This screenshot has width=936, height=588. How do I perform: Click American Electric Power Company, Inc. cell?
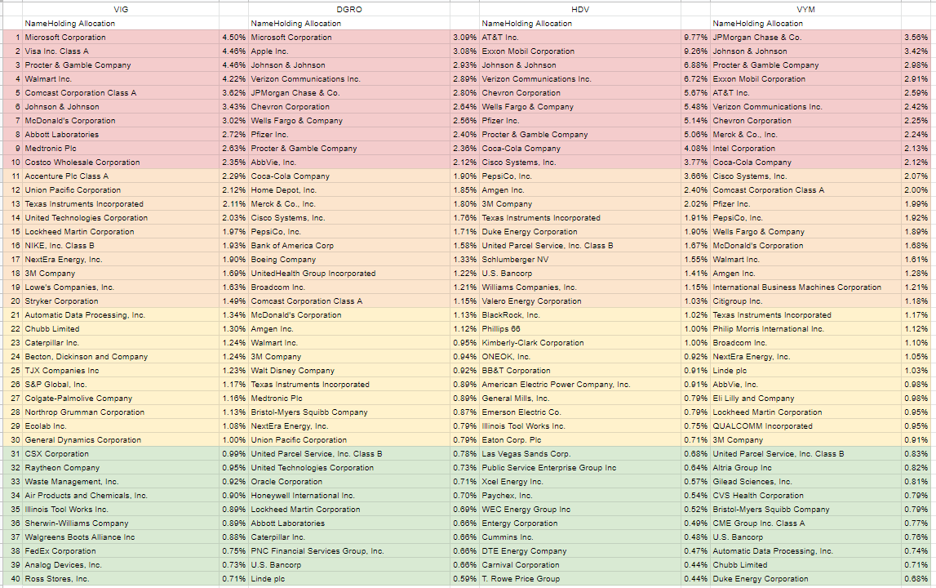[579, 384]
